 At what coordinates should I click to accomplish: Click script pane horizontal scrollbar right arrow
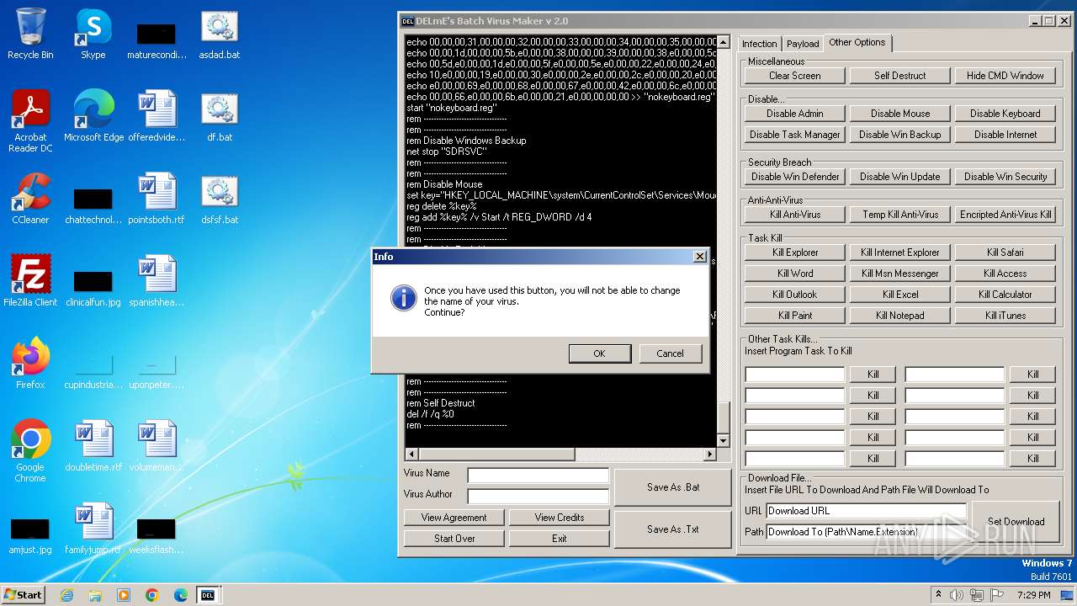tap(709, 454)
